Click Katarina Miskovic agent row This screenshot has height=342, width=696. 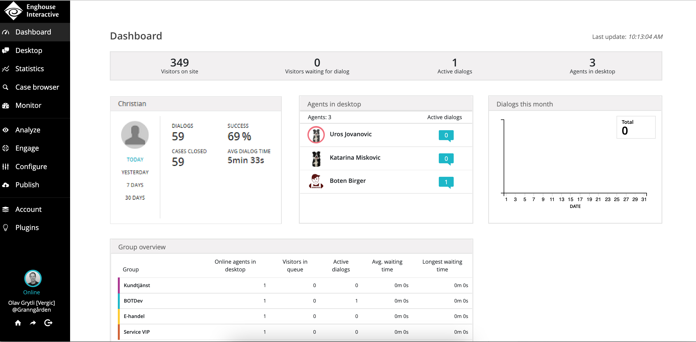coord(355,157)
